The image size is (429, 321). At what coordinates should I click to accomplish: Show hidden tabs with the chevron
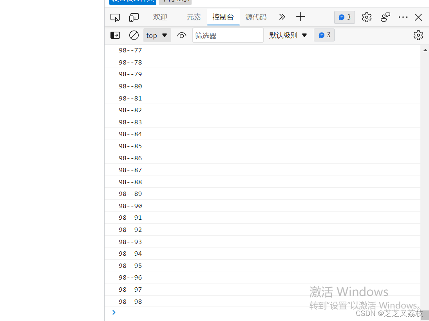point(282,17)
